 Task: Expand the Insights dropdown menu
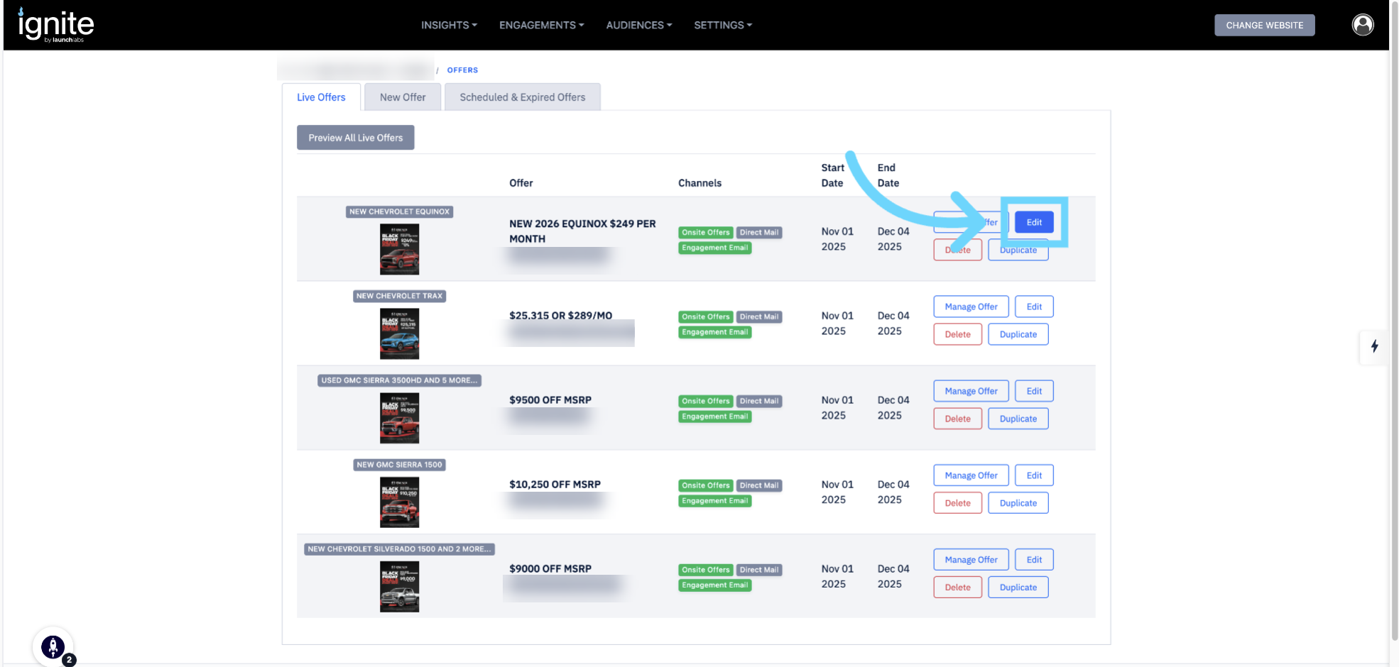(x=449, y=25)
